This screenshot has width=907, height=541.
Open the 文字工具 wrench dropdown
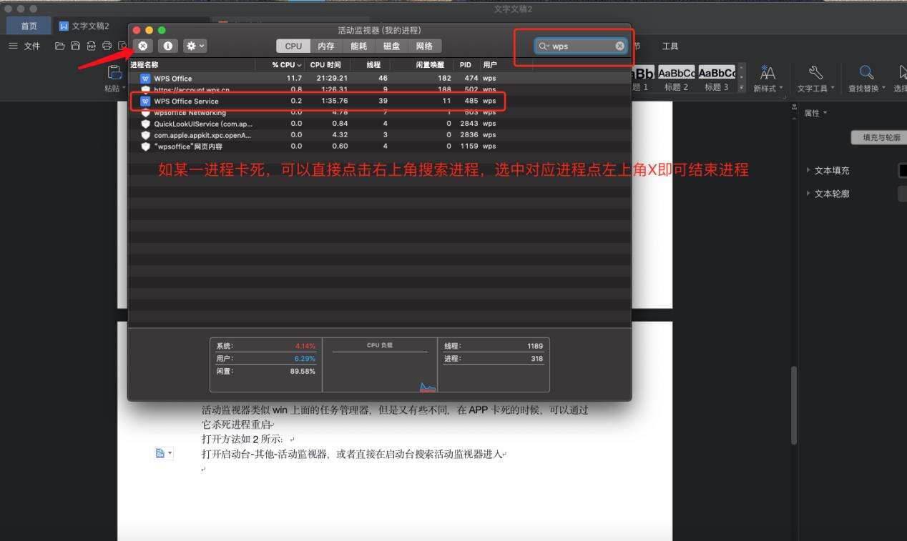tap(815, 79)
